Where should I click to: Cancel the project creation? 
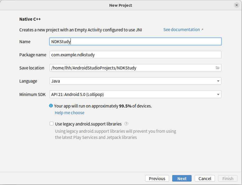[x=204, y=178]
